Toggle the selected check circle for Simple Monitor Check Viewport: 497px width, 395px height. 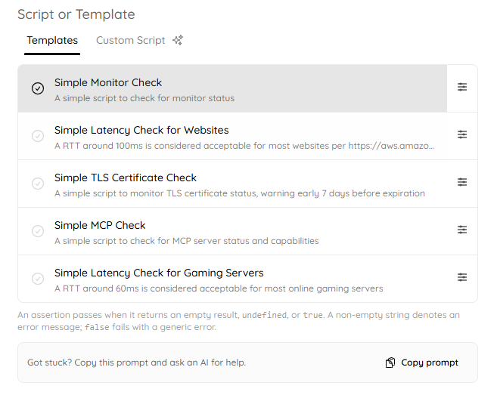pos(38,88)
